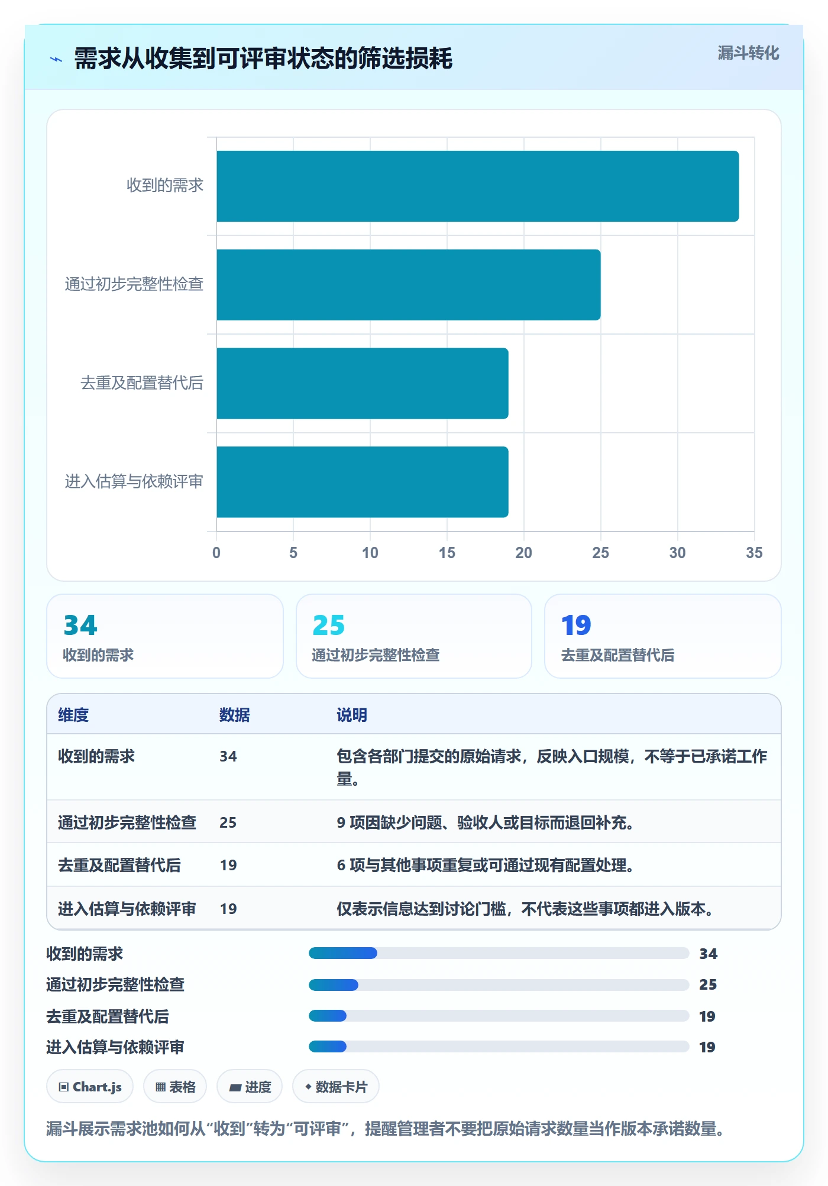828x1186 pixels.
Task: Click axis label 20 on the chart
Action: (x=523, y=553)
